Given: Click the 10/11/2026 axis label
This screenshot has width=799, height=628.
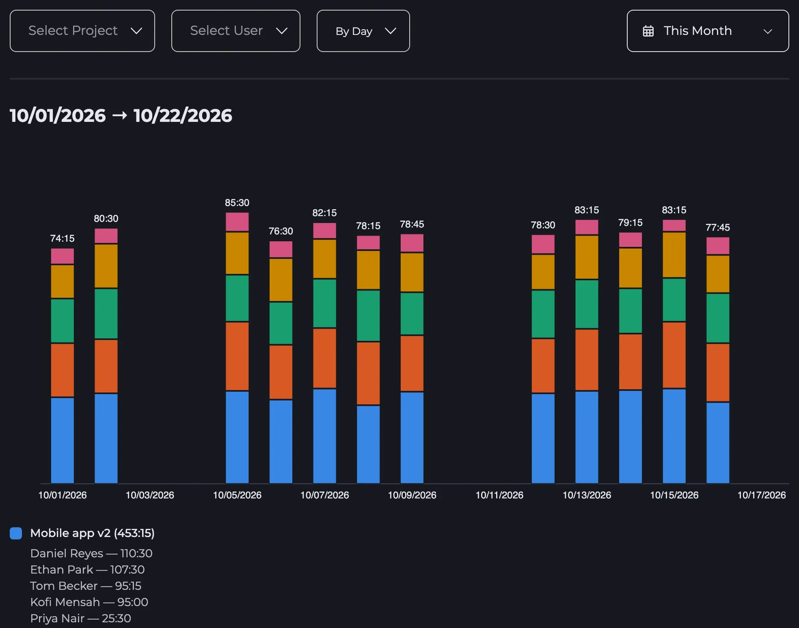Looking at the screenshot, I should (499, 495).
